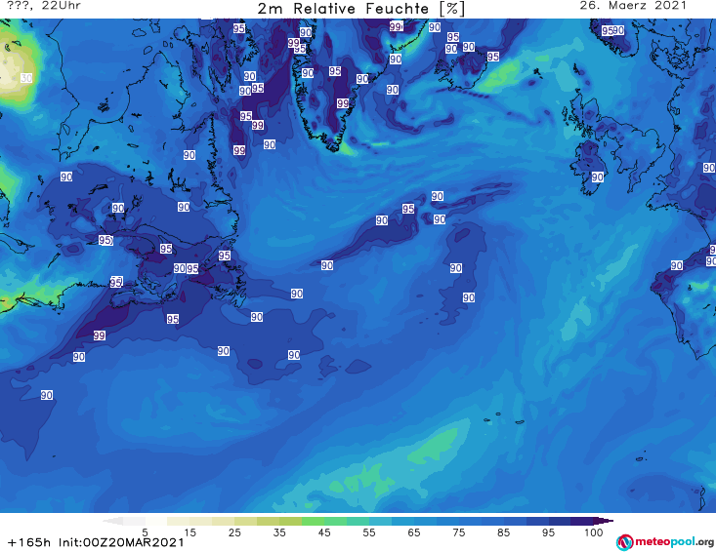Click the meteopool.org logo
This screenshot has width=716, height=552.
point(665,542)
